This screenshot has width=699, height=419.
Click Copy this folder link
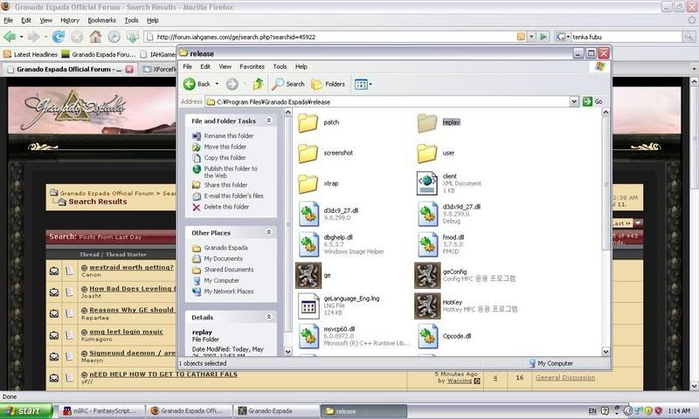(x=225, y=158)
